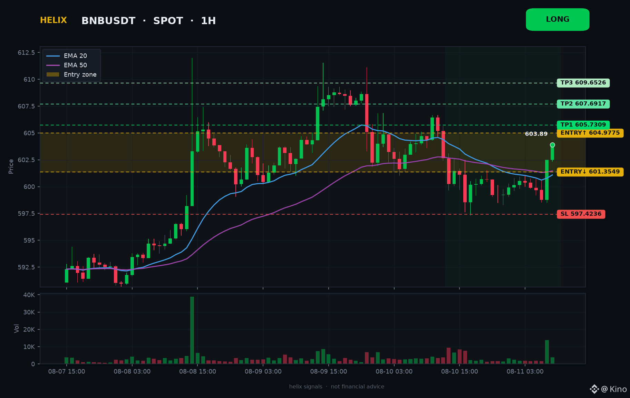Click the 30K volume axis label

click(29, 312)
